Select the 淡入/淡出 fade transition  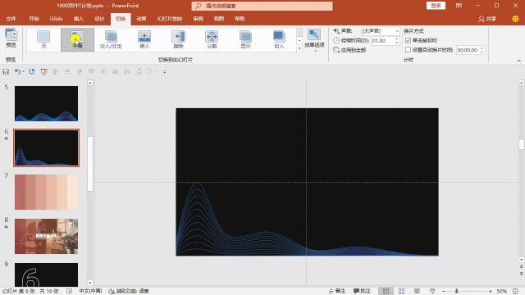point(111,39)
